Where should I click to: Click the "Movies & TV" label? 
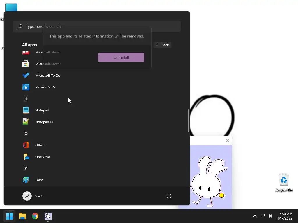point(45,87)
